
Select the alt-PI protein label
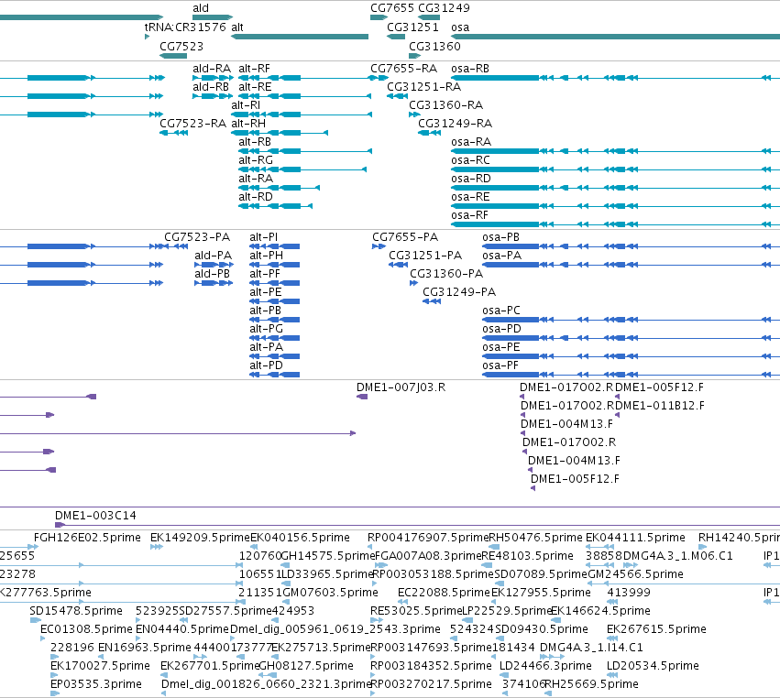pos(264,237)
